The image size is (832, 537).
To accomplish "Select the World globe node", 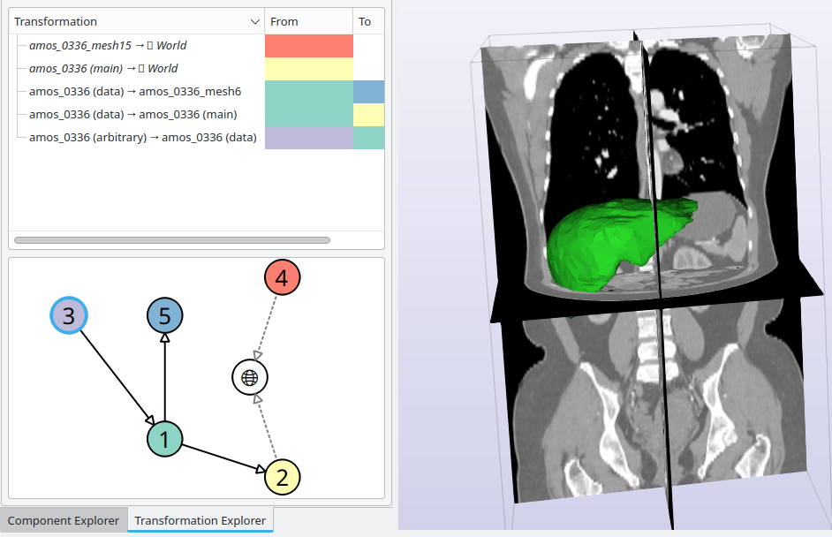I will (x=250, y=377).
